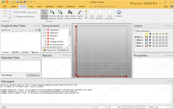Open Draw Geometry dropdown
174x109 pixels.
click(110, 14)
